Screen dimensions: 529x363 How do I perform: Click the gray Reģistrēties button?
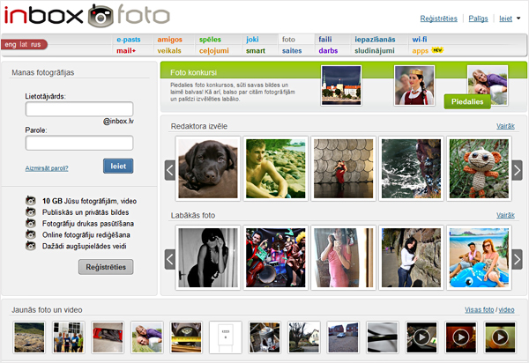106,267
